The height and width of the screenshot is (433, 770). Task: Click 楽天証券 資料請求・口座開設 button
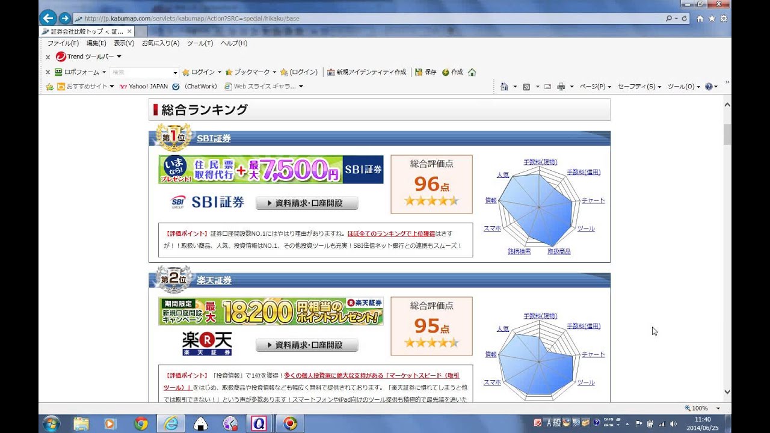coord(307,345)
